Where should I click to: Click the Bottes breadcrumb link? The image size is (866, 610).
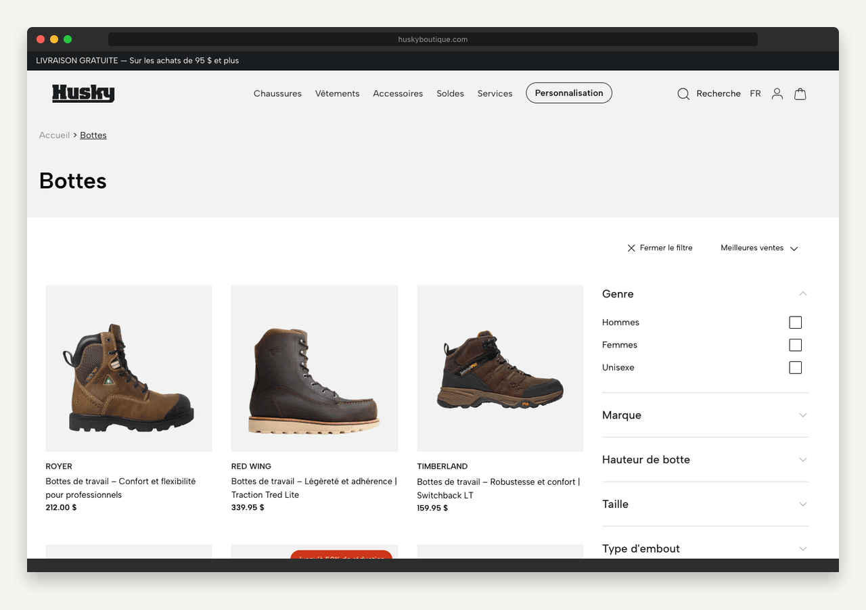pos(93,135)
